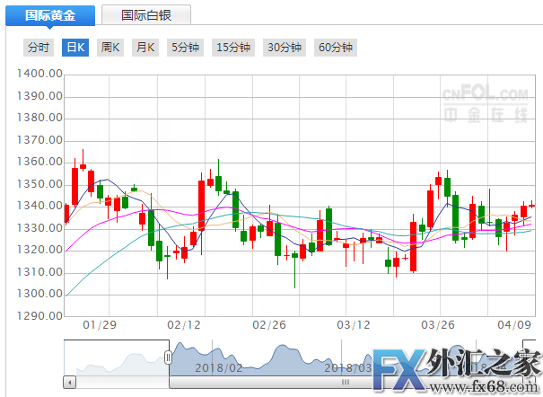Choose the 5分钟 interval
This screenshot has width=543, height=397.
185,48
